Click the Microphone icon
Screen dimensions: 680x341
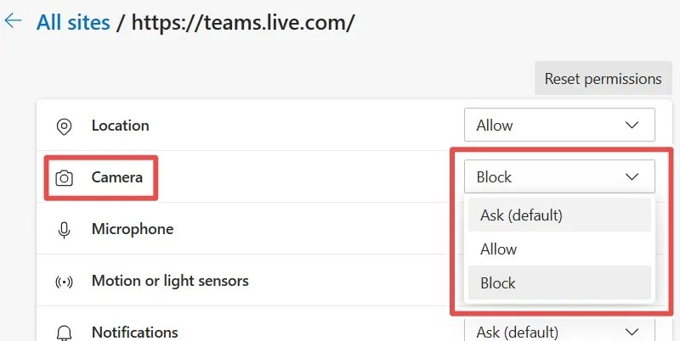(x=64, y=230)
